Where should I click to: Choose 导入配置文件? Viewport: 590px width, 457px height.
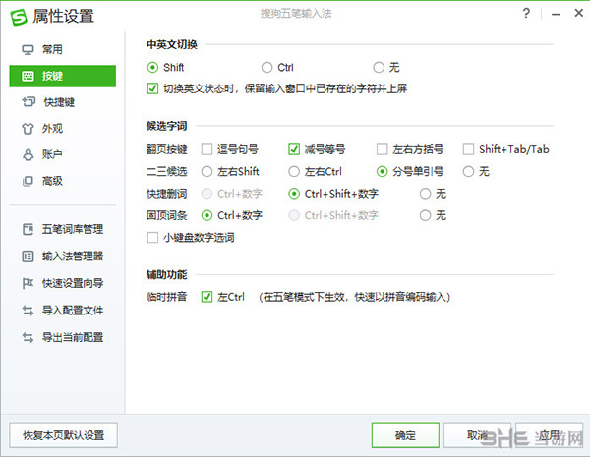[63, 311]
